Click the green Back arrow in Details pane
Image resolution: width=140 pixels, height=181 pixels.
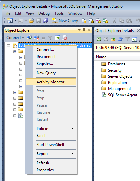click(99, 39)
